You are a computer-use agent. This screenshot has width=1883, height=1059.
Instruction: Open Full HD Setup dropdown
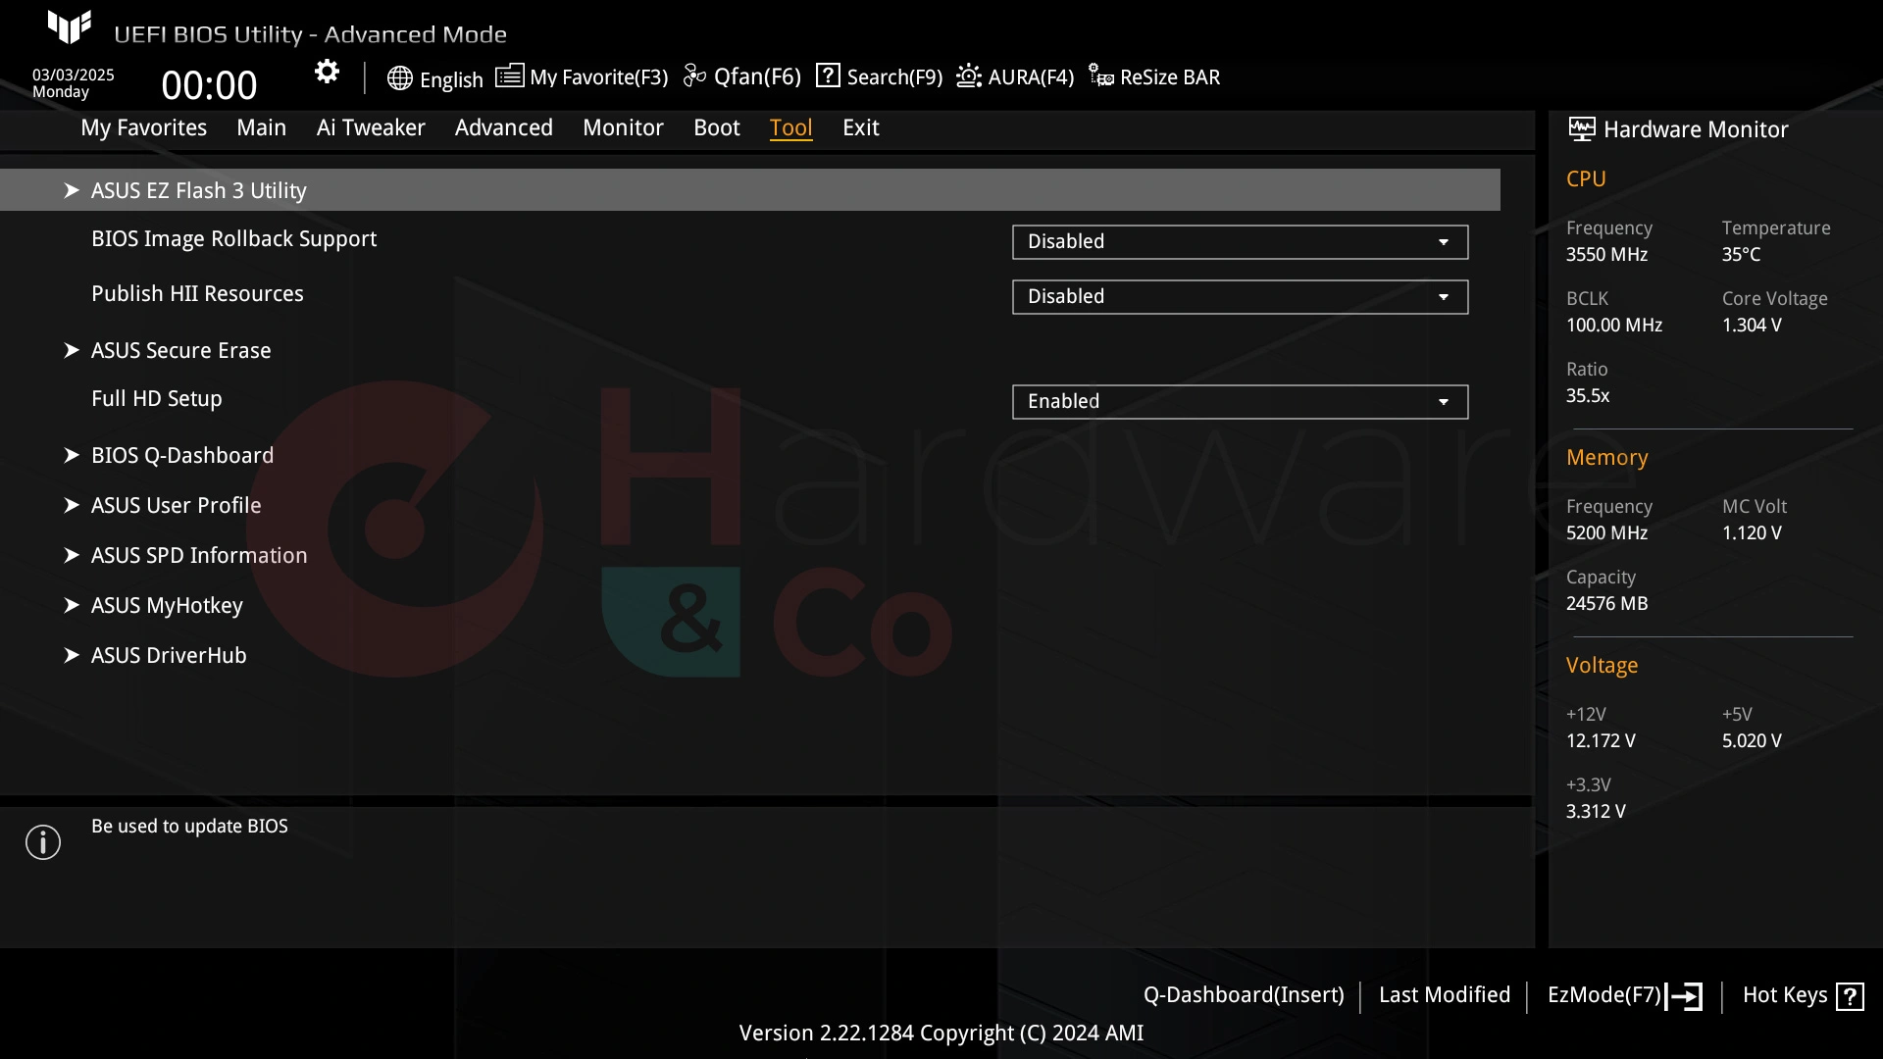(1240, 402)
